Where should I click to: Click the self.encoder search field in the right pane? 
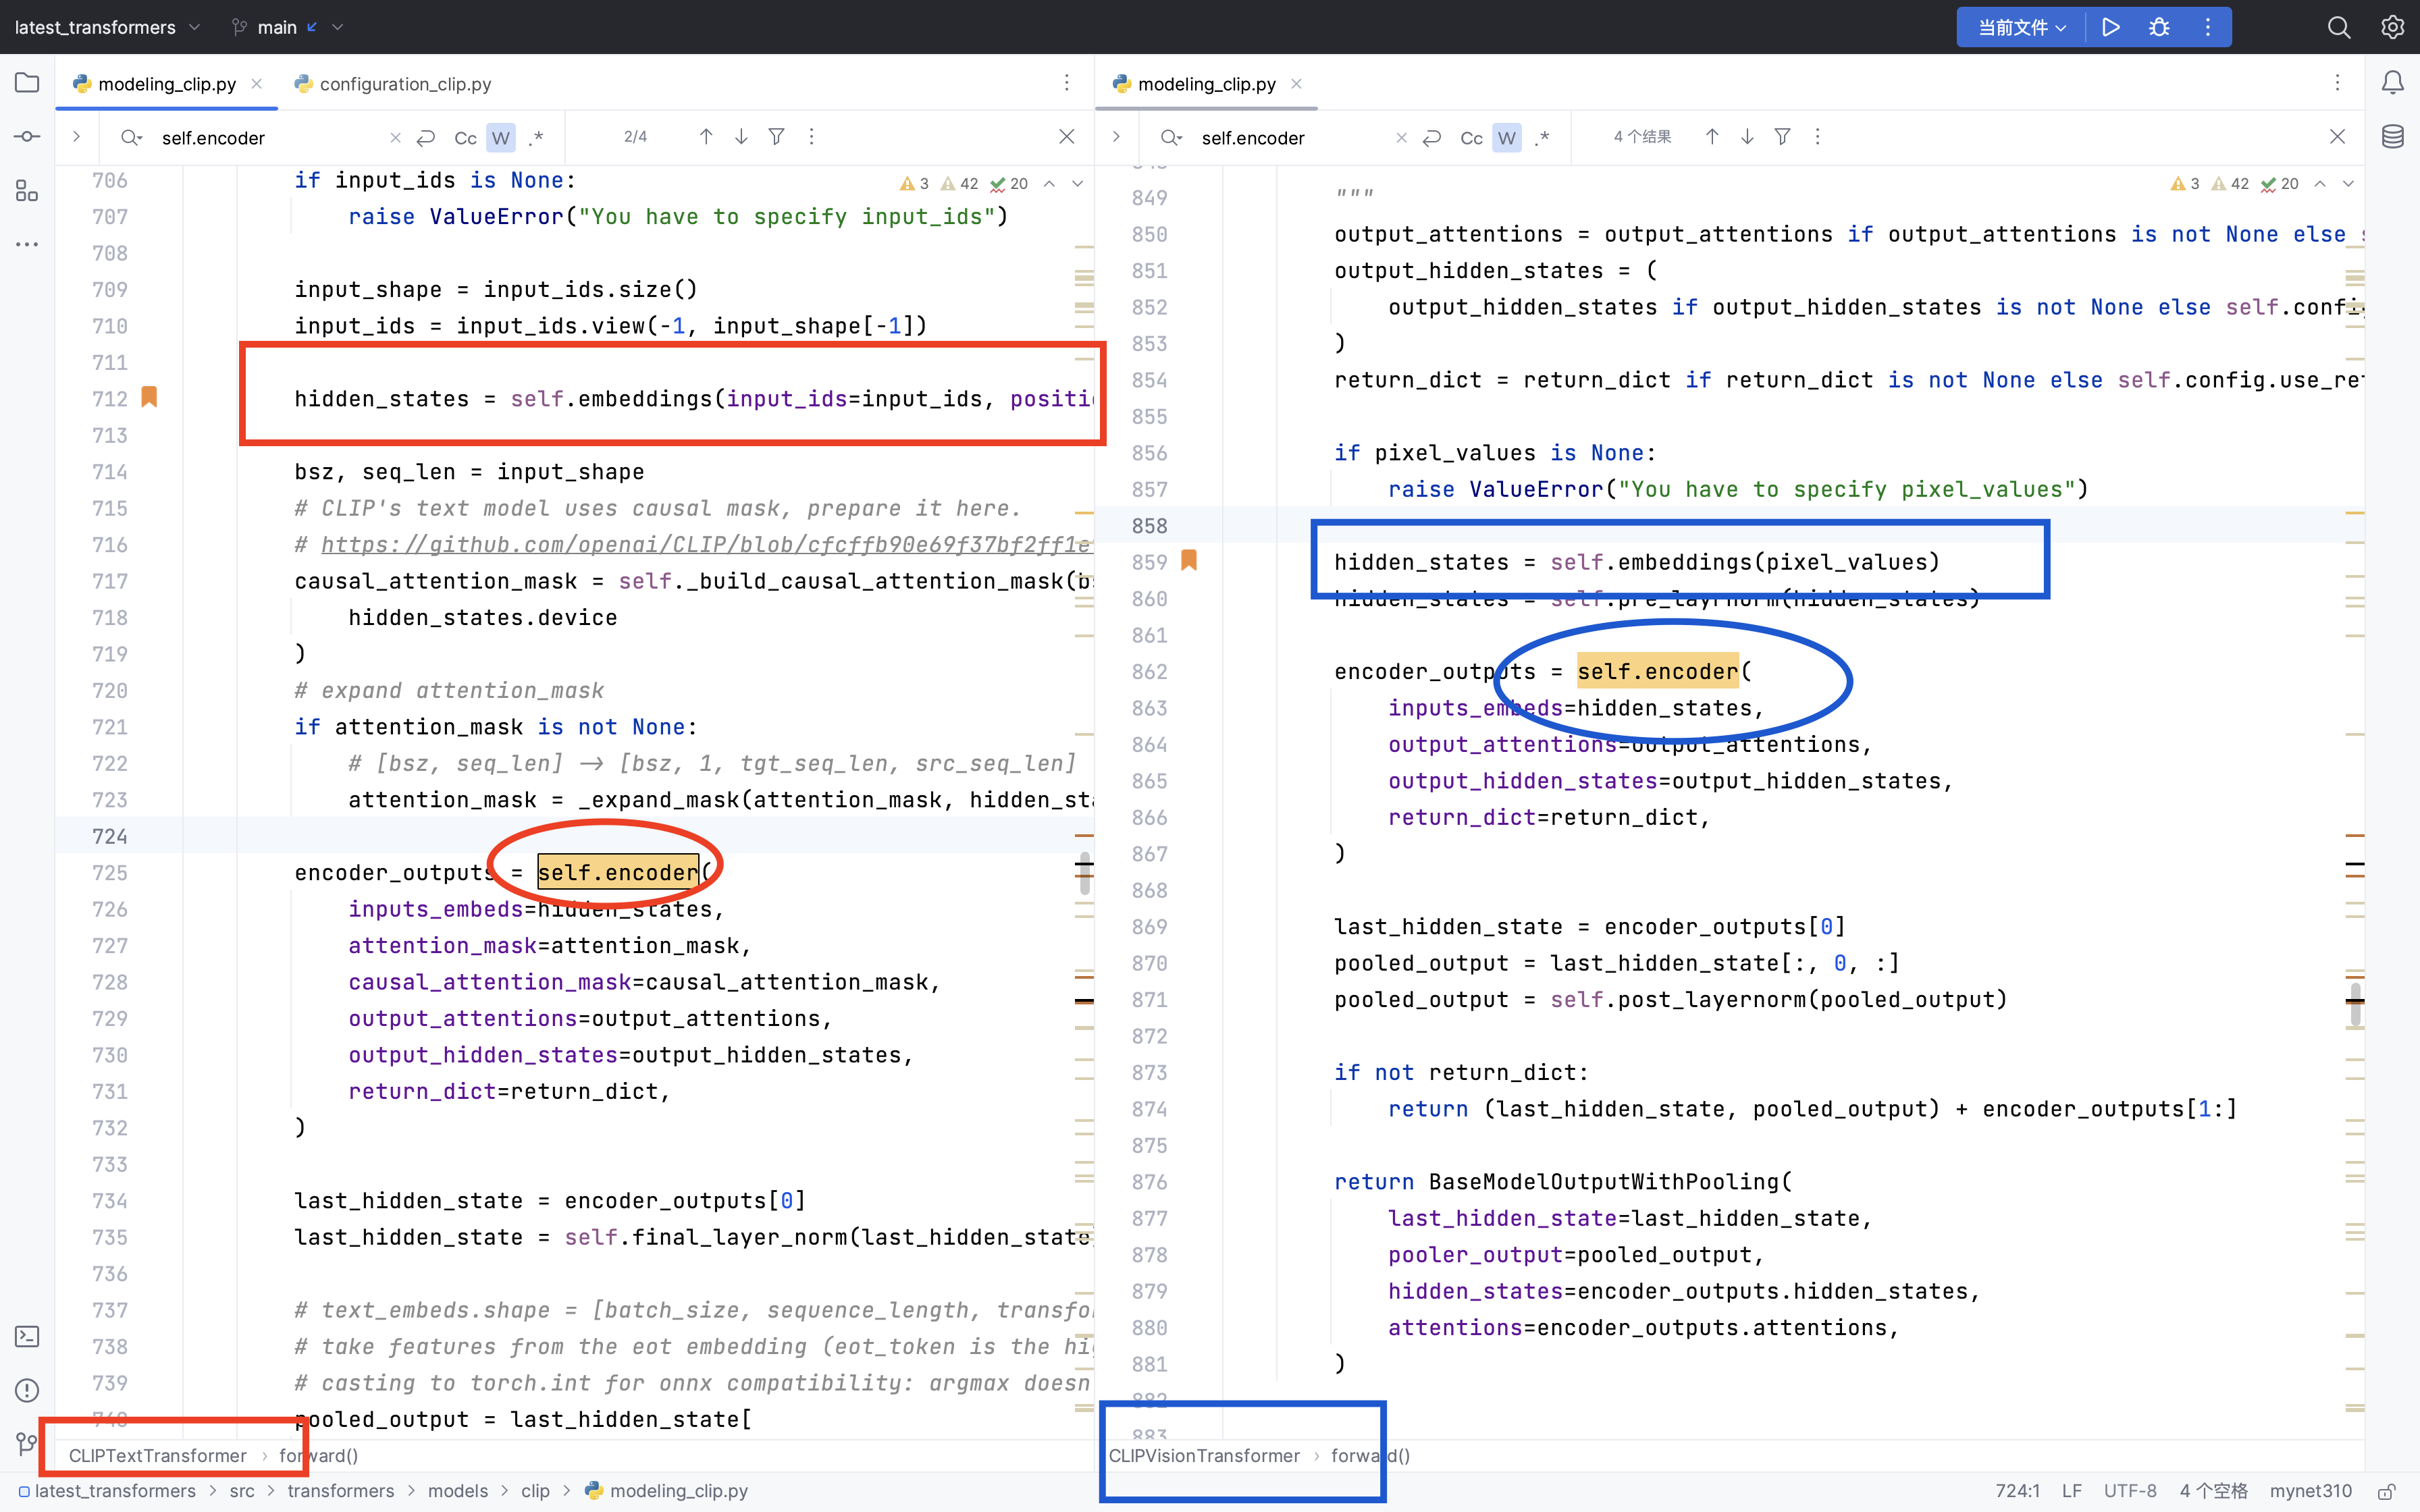1290,138
